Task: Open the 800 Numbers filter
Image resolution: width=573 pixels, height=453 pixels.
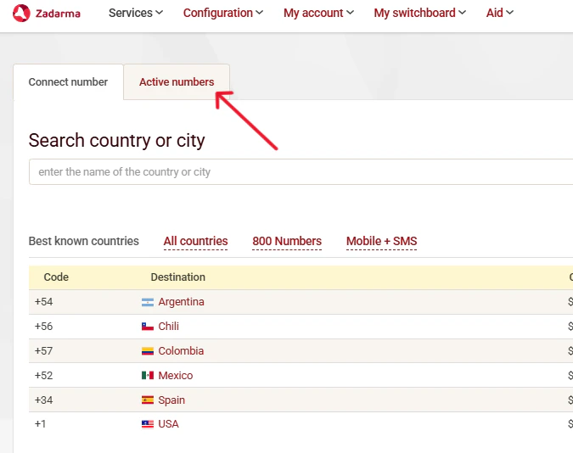Action: (287, 241)
